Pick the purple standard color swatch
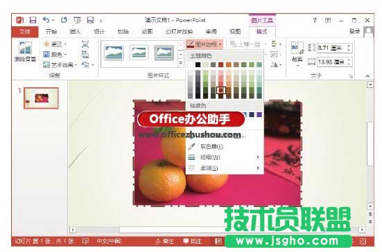The image size is (382, 252). tap(259, 114)
